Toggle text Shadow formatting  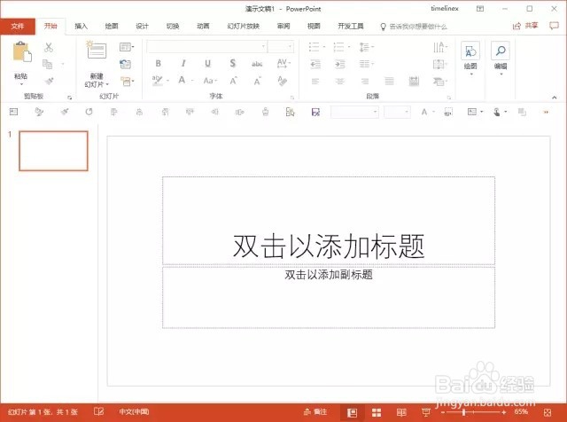(233, 63)
